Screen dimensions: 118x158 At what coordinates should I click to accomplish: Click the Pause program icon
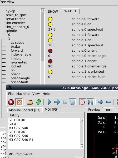pyautogui.click(x=65, y=102)
